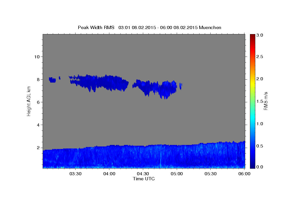This screenshot has height=202, width=303.
Task: Click the height axis value 8
Action: tap(38, 79)
